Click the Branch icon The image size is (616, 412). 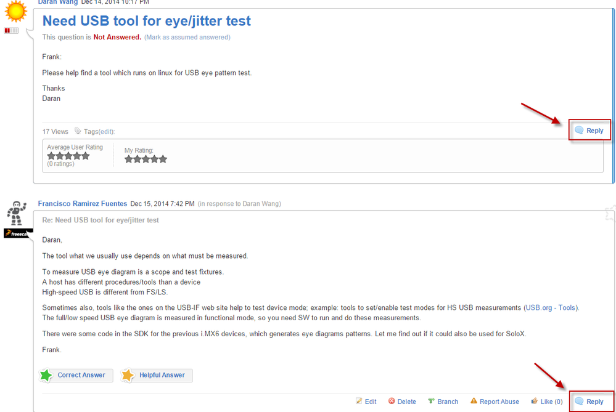432,402
